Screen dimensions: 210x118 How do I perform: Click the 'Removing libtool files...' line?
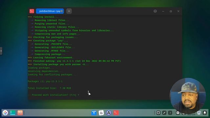pyautogui.click(x=50, y=20)
